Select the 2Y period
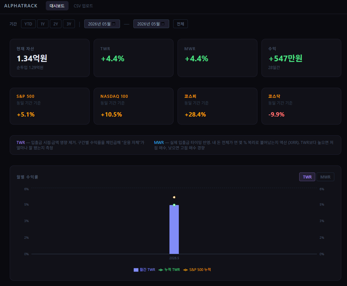 pos(55,24)
